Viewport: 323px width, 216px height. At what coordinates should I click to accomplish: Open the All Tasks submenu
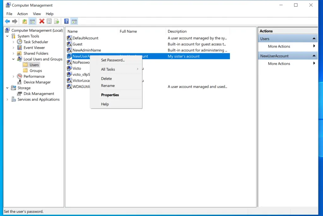(x=108, y=69)
